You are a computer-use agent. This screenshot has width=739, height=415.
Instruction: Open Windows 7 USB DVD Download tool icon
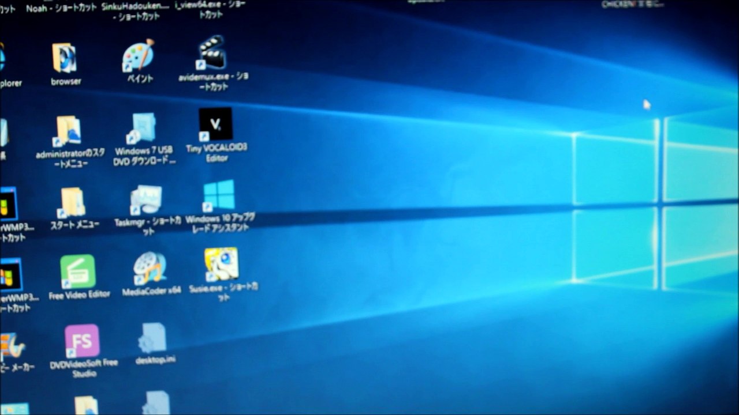[141, 128]
